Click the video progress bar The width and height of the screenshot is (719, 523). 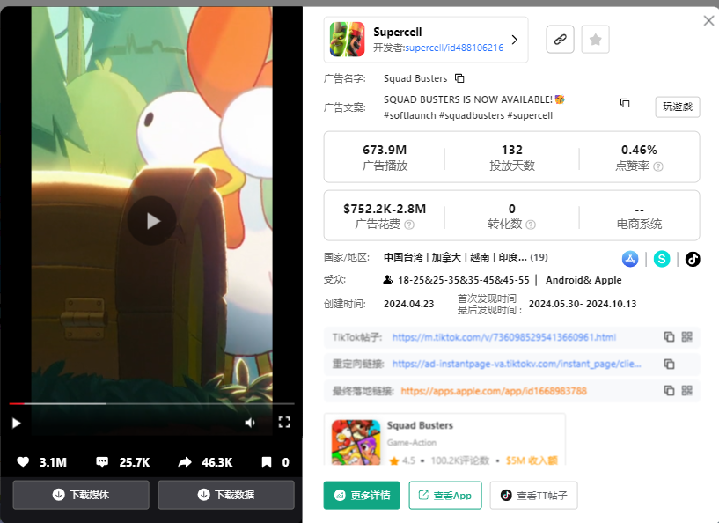coord(151,404)
